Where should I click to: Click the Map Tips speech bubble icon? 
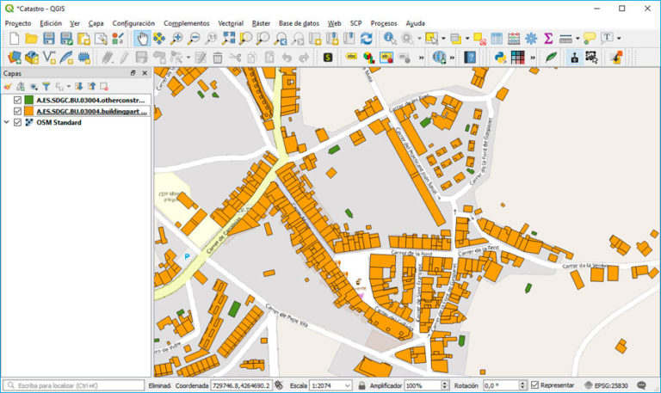pyautogui.click(x=590, y=39)
